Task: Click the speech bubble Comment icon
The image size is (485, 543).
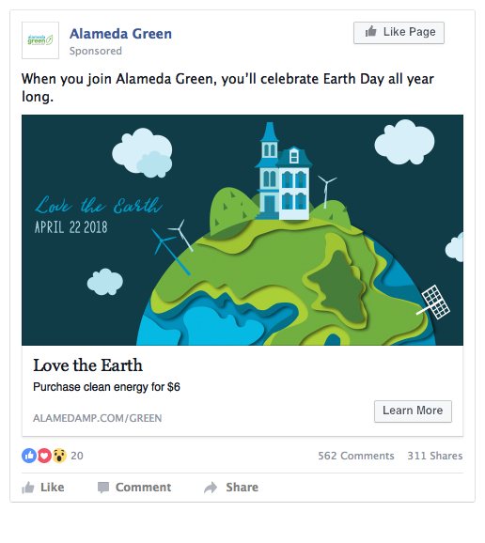Action: click(x=103, y=488)
